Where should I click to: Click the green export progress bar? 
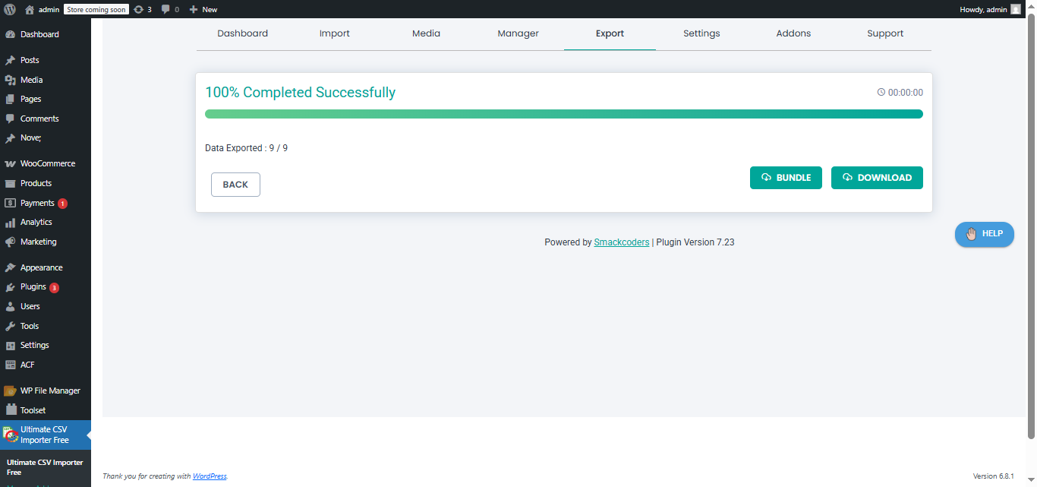[x=563, y=113]
